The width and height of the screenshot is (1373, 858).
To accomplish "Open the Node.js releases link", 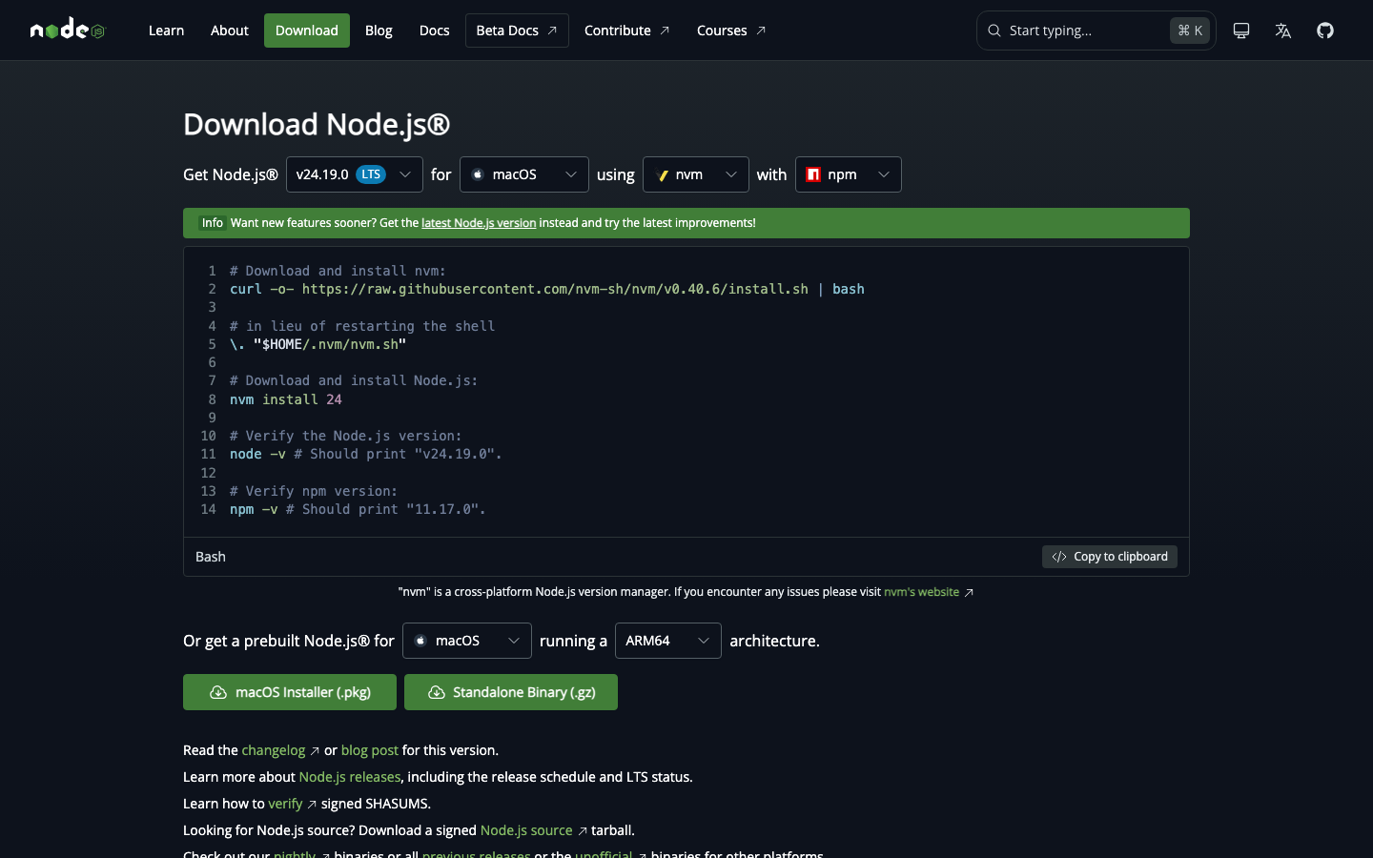I will [350, 777].
